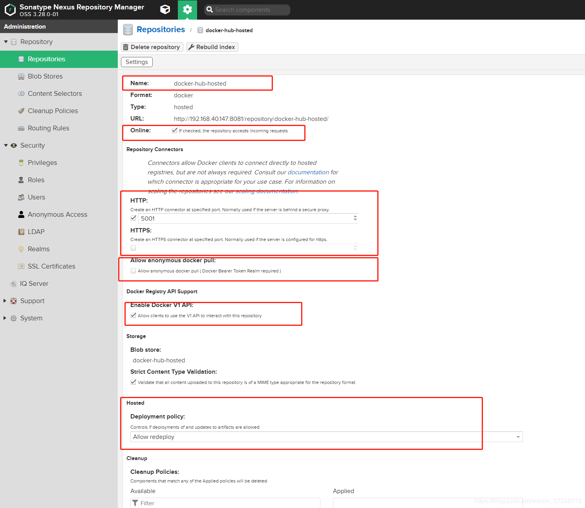Click the wrench icon on Rebuild index
Screen dimensions: 585x508
191,47
